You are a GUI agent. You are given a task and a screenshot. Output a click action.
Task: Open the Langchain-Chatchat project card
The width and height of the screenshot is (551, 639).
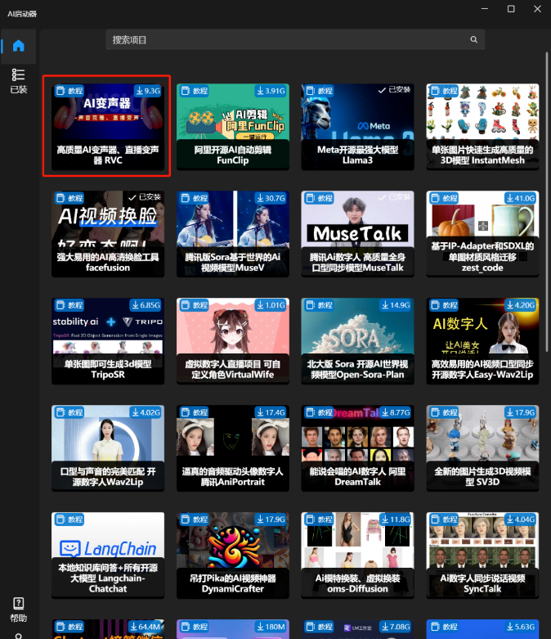click(108, 556)
